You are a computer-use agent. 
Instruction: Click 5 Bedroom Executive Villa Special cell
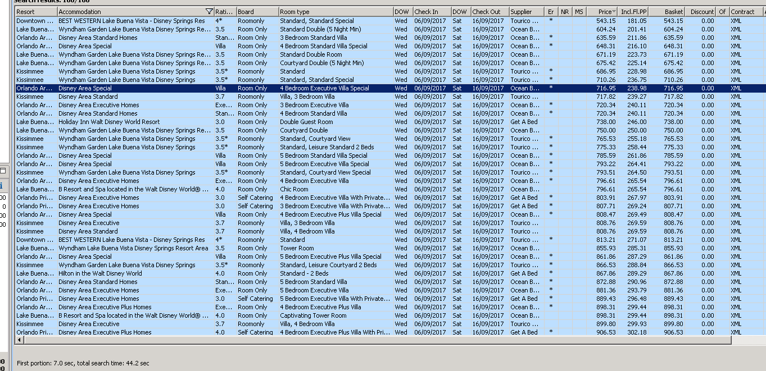pyautogui.click(x=324, y=164)
